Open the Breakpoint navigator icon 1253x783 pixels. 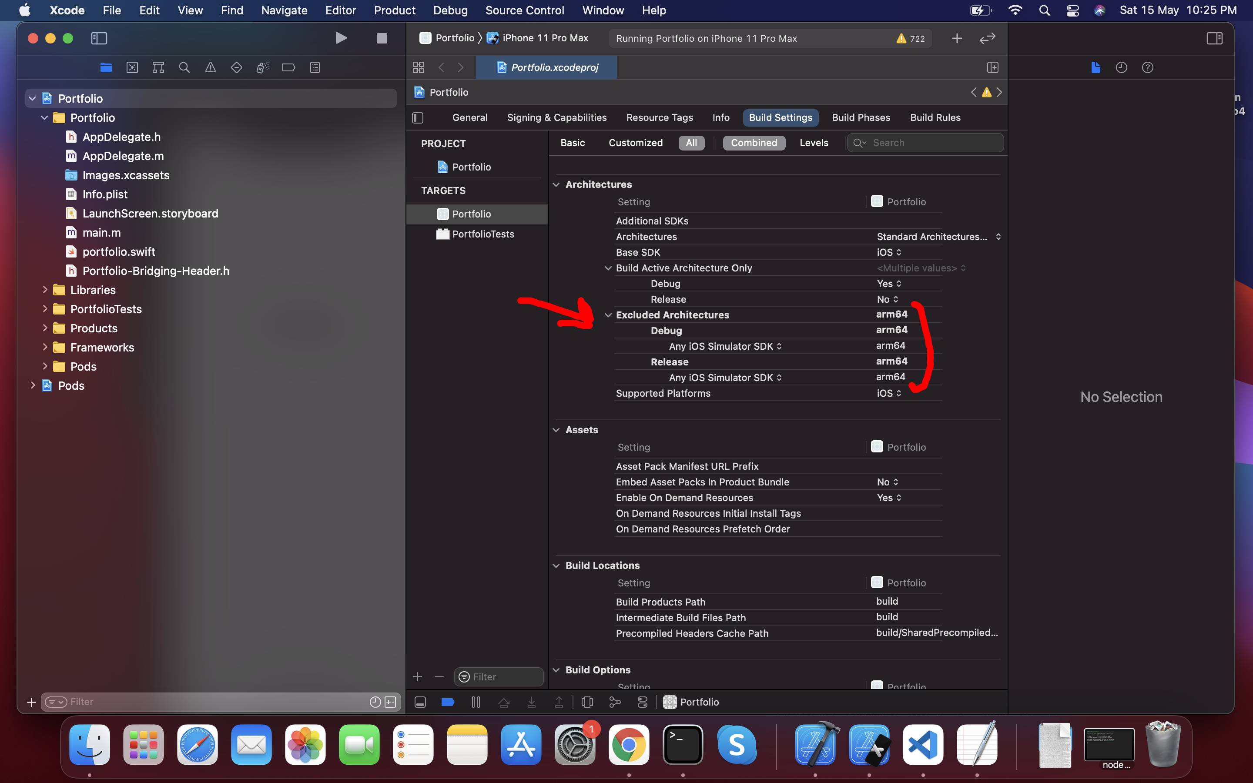tap(288, 67)
